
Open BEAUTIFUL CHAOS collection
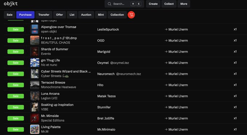click(56, 43)
